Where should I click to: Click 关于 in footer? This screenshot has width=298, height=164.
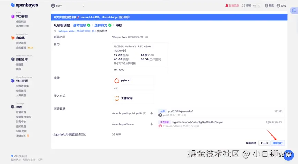point(40,160)
